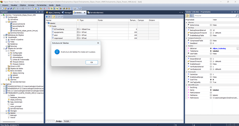Image resolution: width=239 pixels, height=126 pixels.
Task: Click the colorful palette icon in main toolbar
Action: pos(61,9)
